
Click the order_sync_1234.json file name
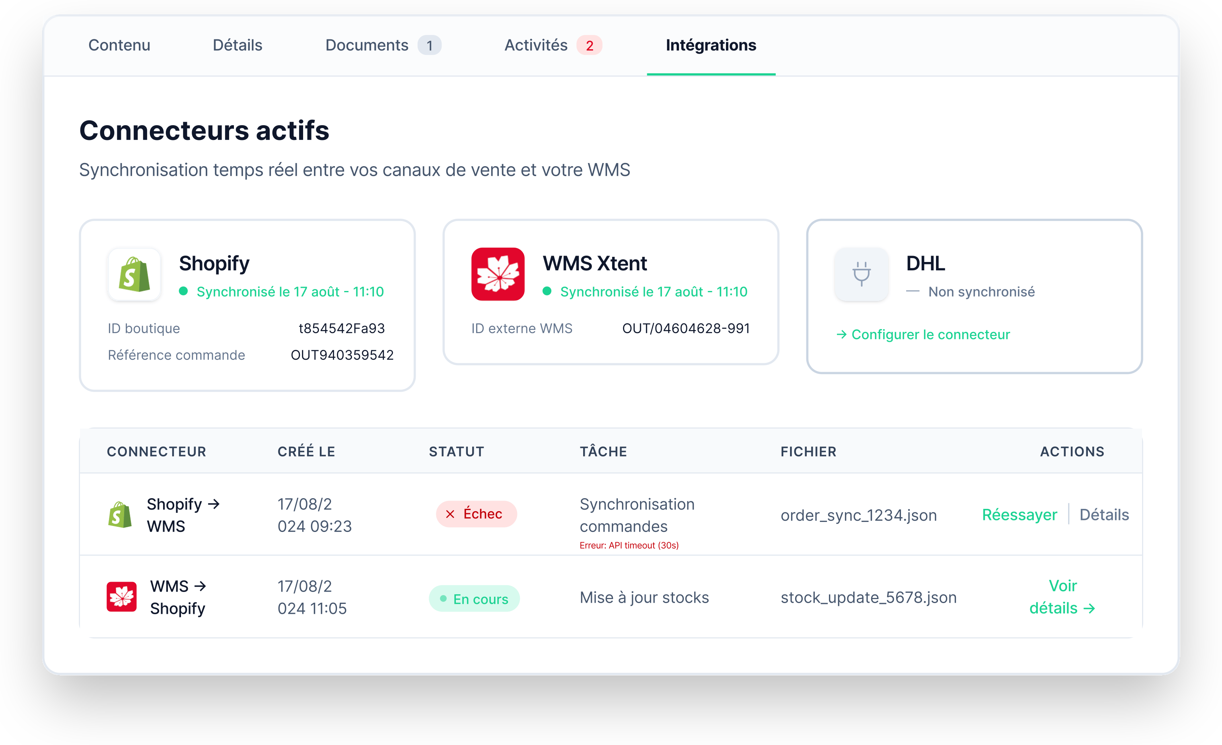pyautogui.click(x=858, y=516)
